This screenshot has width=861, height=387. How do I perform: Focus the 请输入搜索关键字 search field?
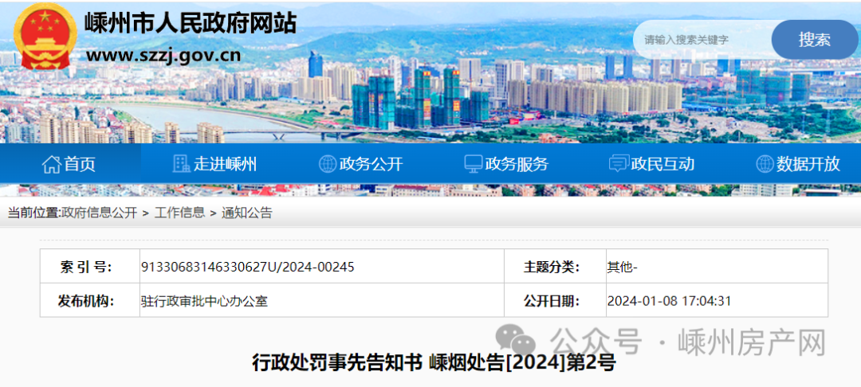pos(703,40)
